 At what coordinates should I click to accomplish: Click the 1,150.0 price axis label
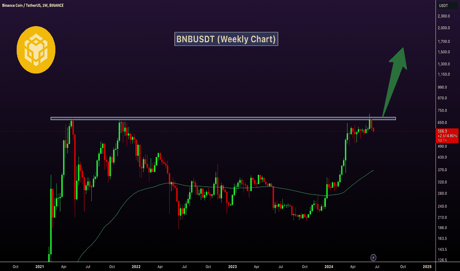point(444,74)
